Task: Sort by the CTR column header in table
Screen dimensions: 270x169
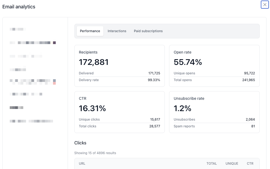Action: coord(250,164)
